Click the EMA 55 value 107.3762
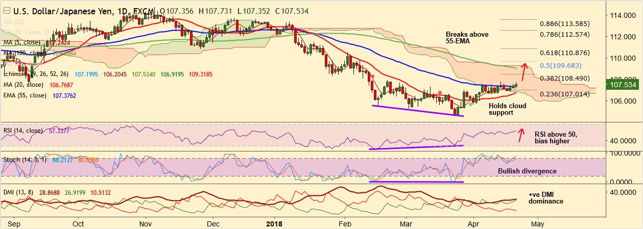Screen dimensions: 643x229 65,95
